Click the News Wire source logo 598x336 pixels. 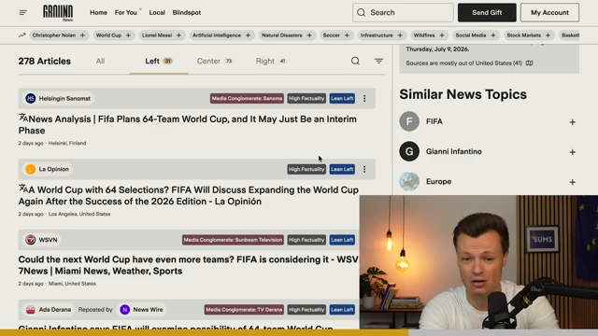click(x=124, y=309)
